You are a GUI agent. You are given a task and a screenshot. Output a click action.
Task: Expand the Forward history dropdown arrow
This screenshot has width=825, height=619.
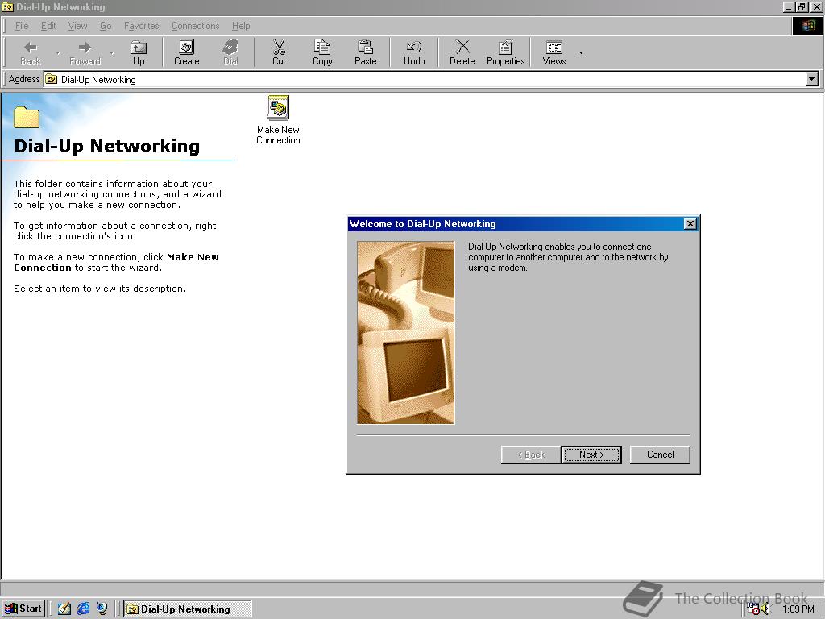point(111,52)
